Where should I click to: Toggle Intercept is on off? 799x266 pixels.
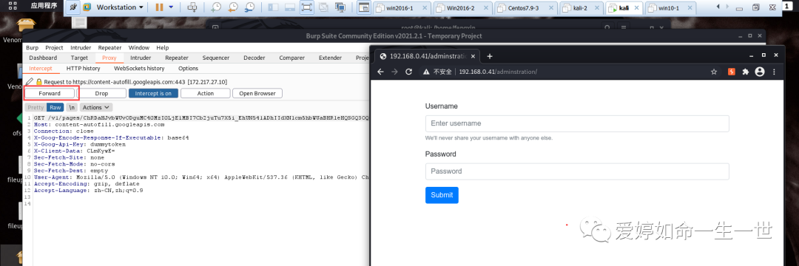tap(153, 94)
